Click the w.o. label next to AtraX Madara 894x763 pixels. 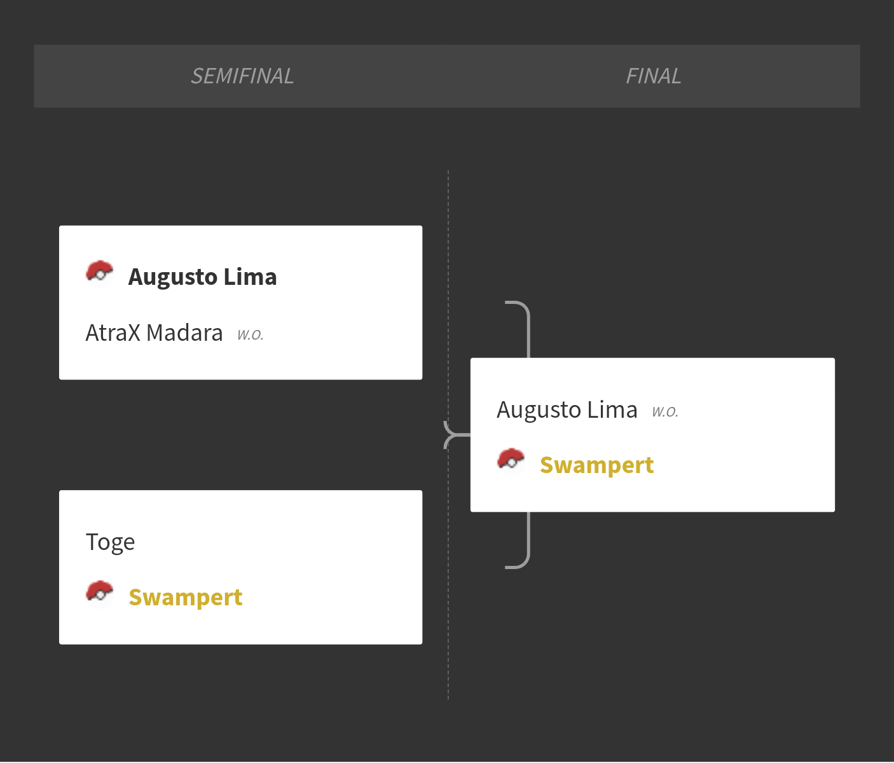click(x=251, y=334)
